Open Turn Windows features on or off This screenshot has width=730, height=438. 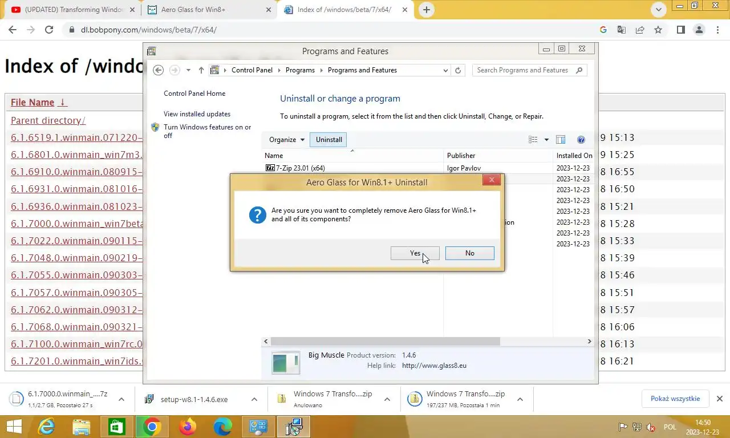tap(207, 131)
